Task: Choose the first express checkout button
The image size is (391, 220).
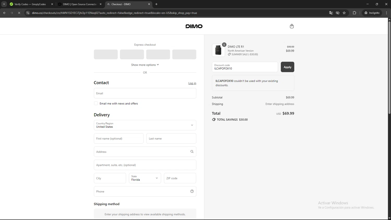Action: [106, 54]
